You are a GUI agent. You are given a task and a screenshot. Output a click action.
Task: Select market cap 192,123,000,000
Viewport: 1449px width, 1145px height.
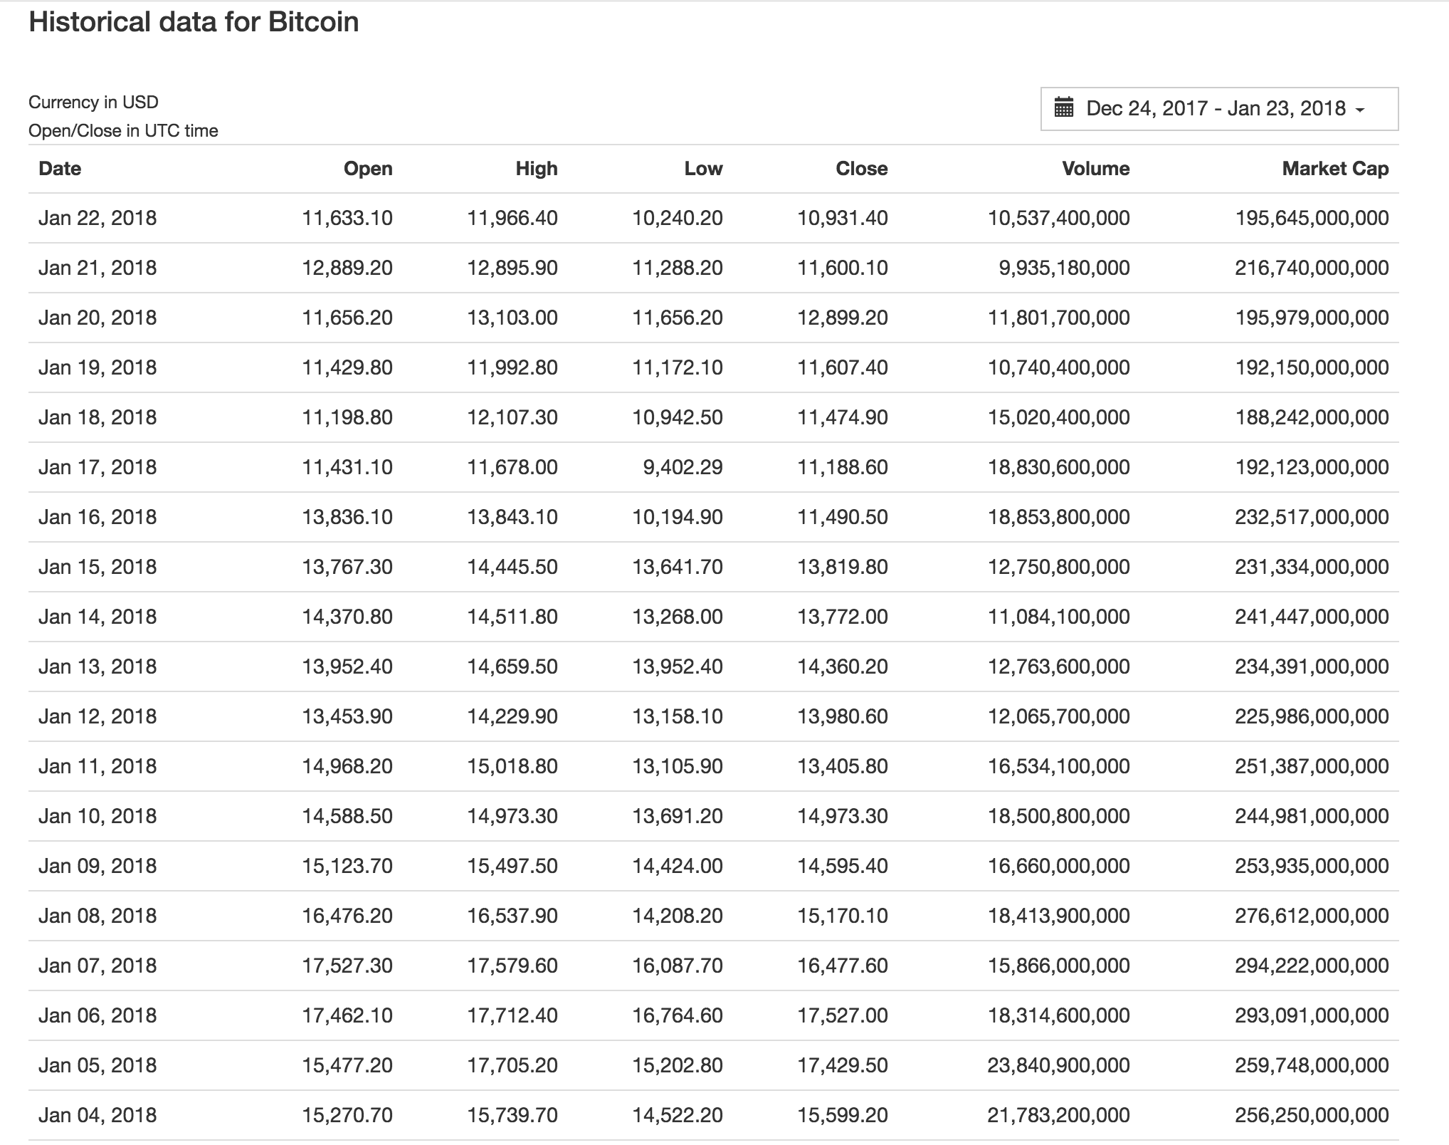[x=1312, y=467]
